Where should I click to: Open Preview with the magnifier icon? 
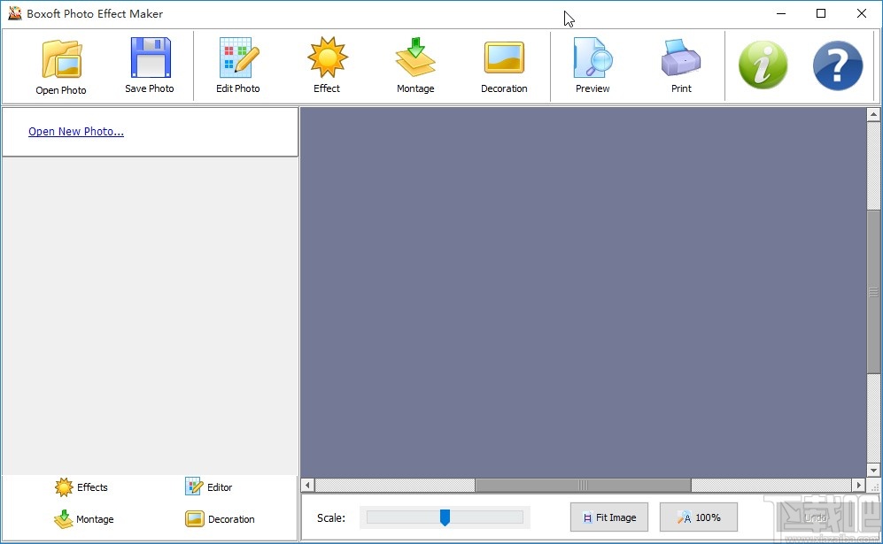tap(593, 59)
